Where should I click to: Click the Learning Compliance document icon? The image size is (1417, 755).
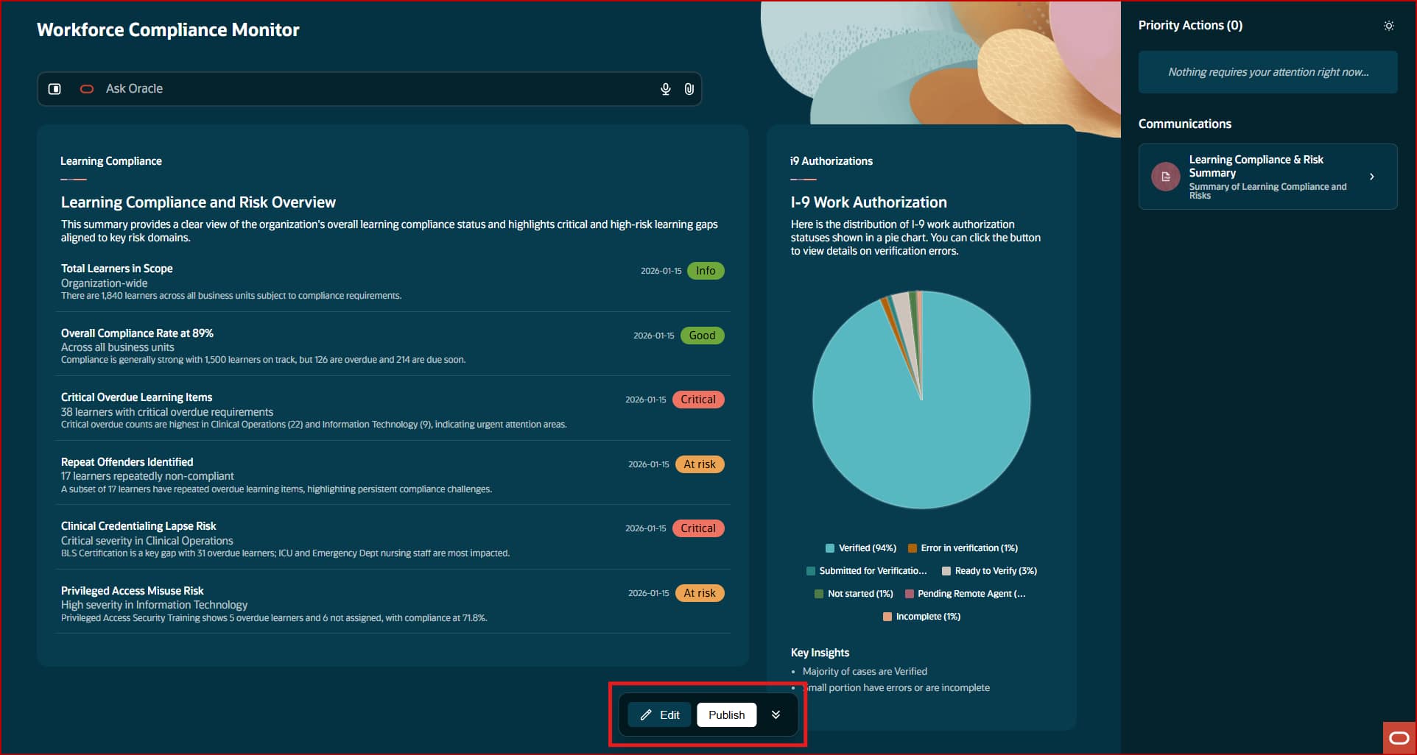pyautogui.click(x=1165, y=177)
